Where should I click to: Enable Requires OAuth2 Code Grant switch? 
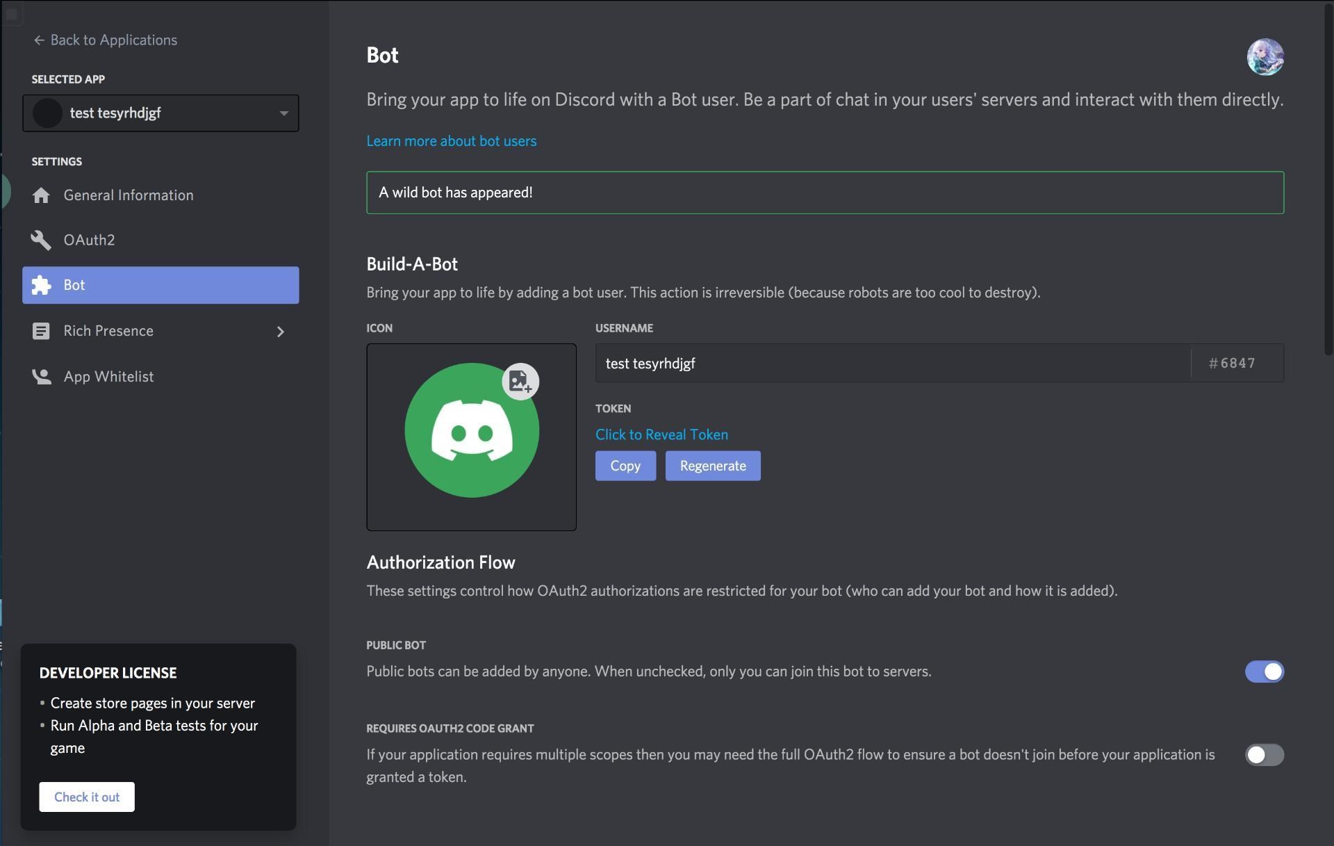click(1265, 755)
